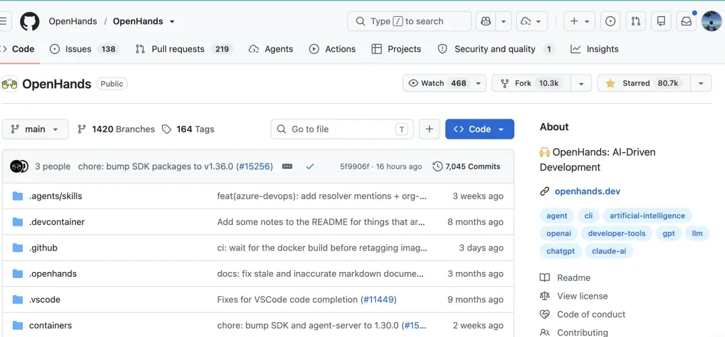Image resolution: width=725 pixels, height=337 pixels.
Task: Switch to the Code tab
Action: tap(19, 49)
